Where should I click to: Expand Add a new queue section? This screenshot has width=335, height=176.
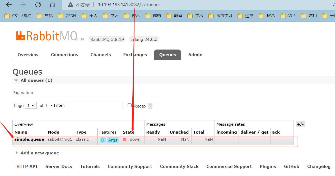pyautogui.click(x=37, y=153)
